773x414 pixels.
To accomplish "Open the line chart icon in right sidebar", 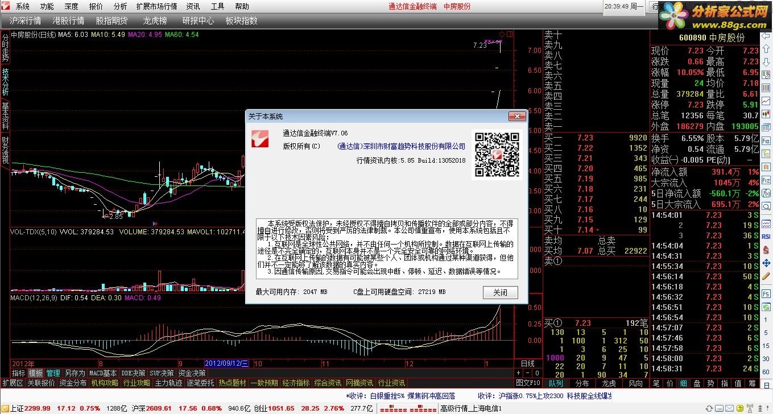I will point(766,101).
